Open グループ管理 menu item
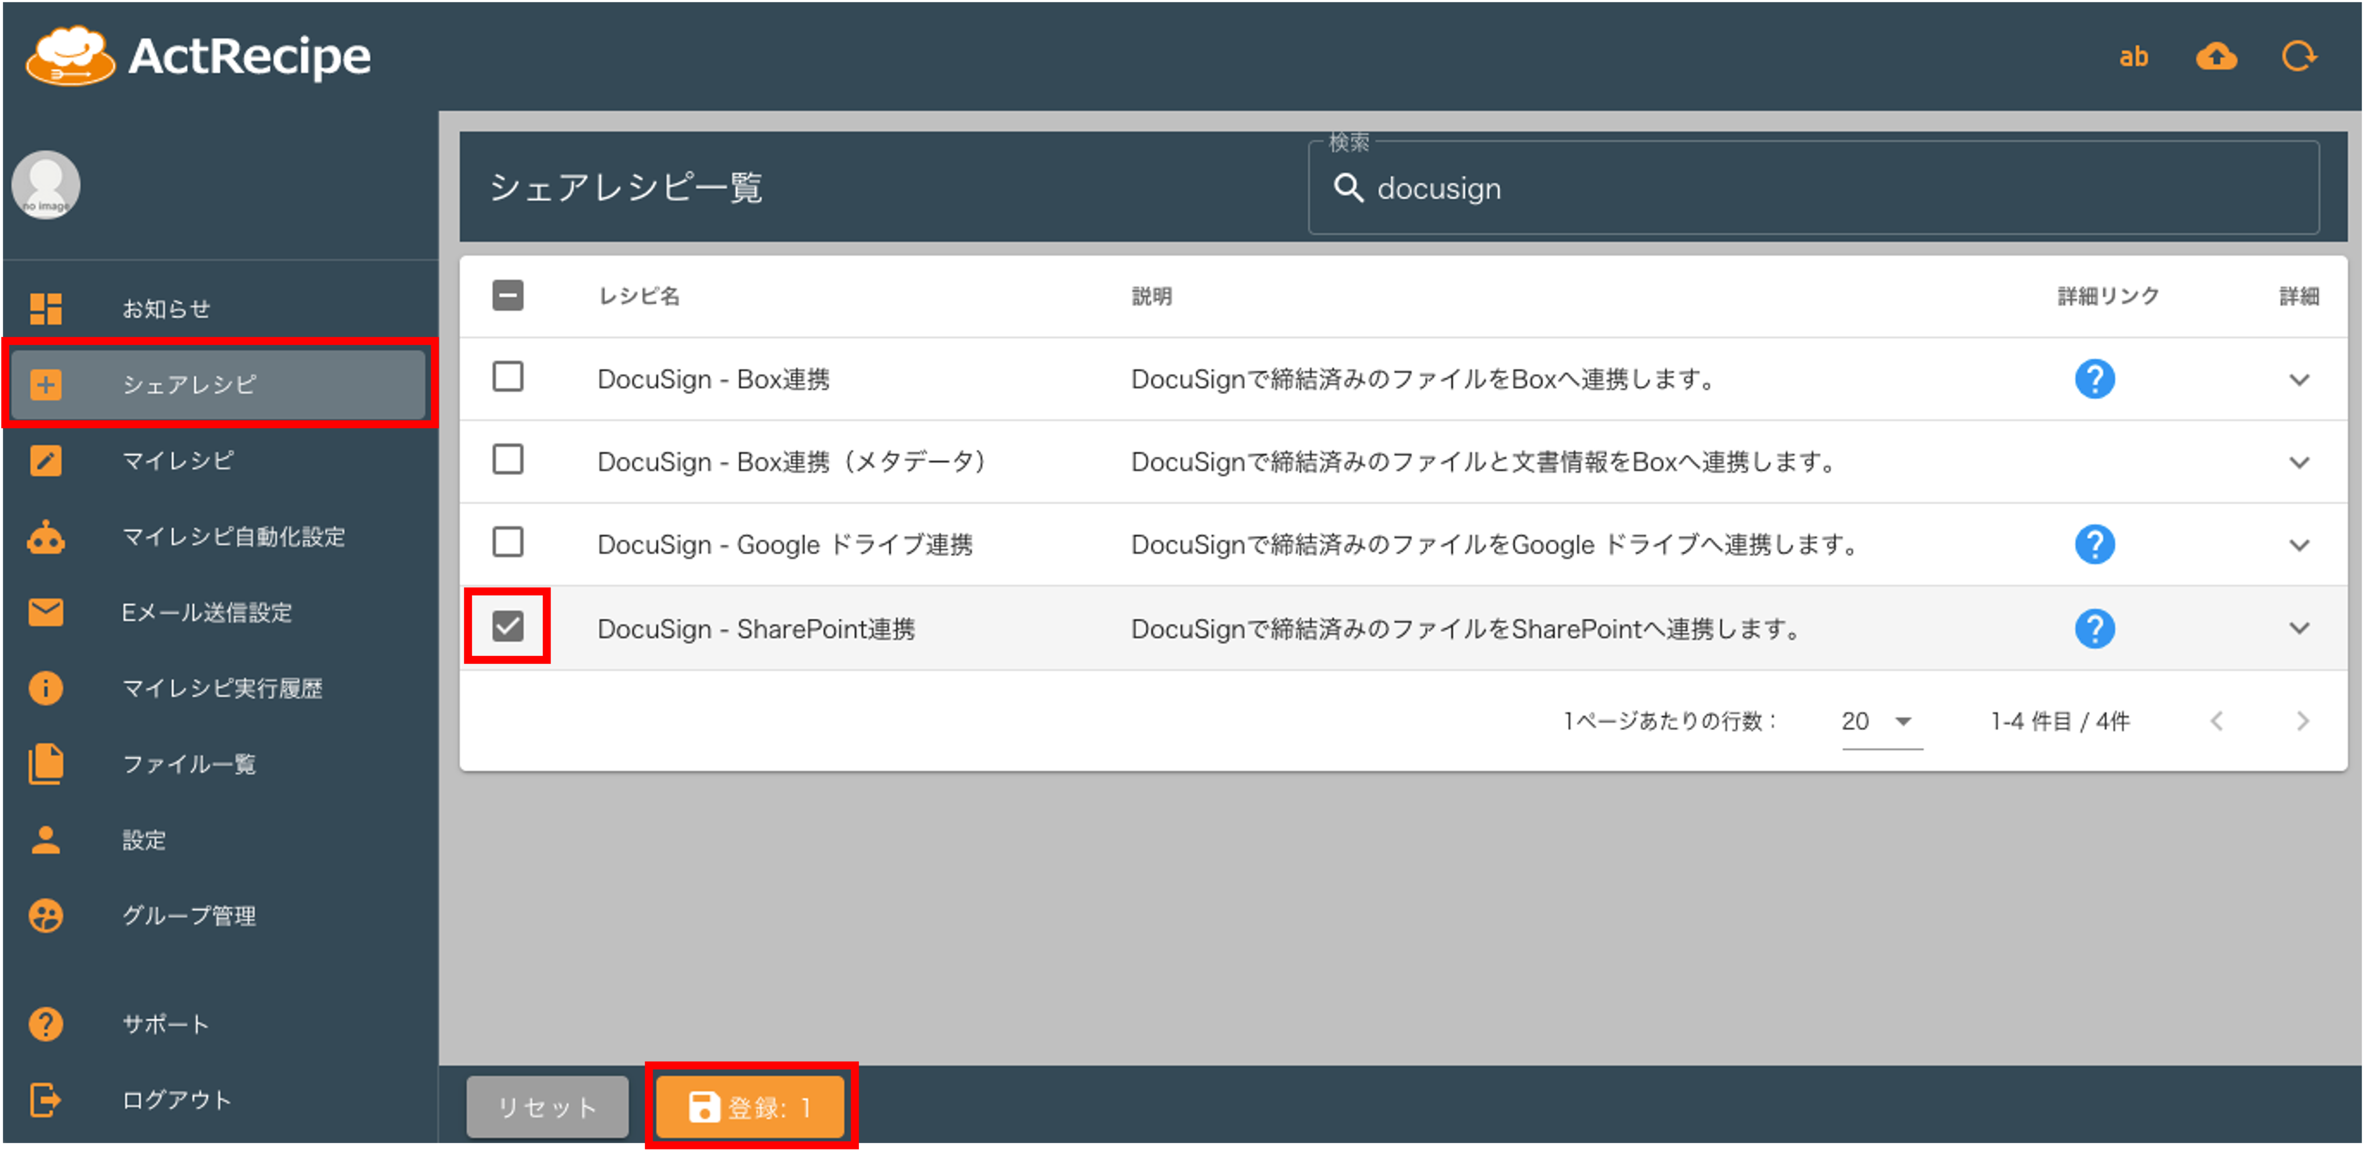Image resolution: width=2364 pixels, height=1150 pixels. click(x=219, y=916)
